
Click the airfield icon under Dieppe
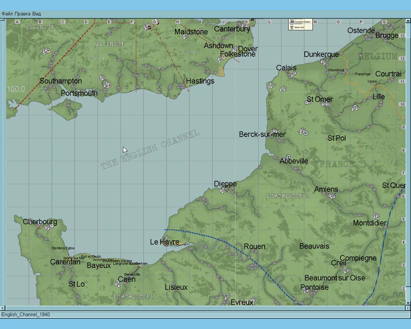[x=222, y=190]
